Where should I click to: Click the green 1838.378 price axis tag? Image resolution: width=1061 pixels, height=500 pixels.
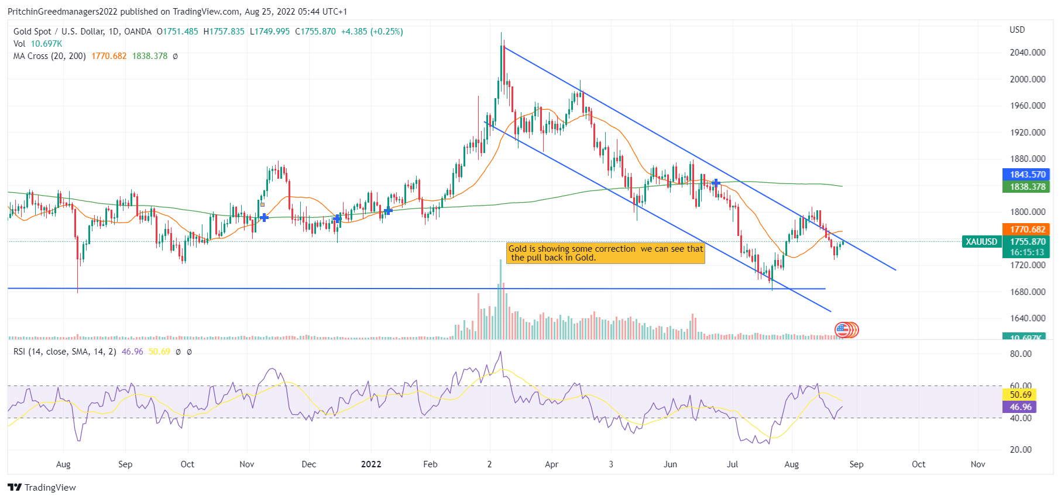1026,187
